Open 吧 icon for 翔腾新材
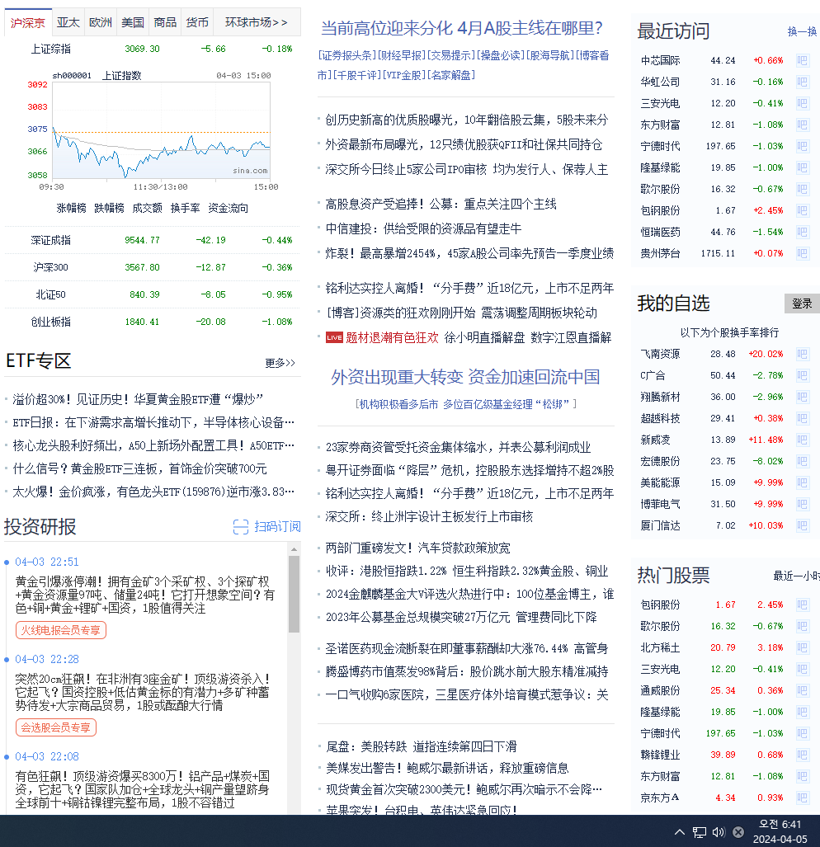Viewport: 820px width, 847px height. coord(802,397)
